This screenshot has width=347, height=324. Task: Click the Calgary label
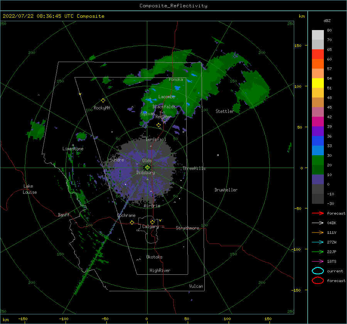(150, 227)
